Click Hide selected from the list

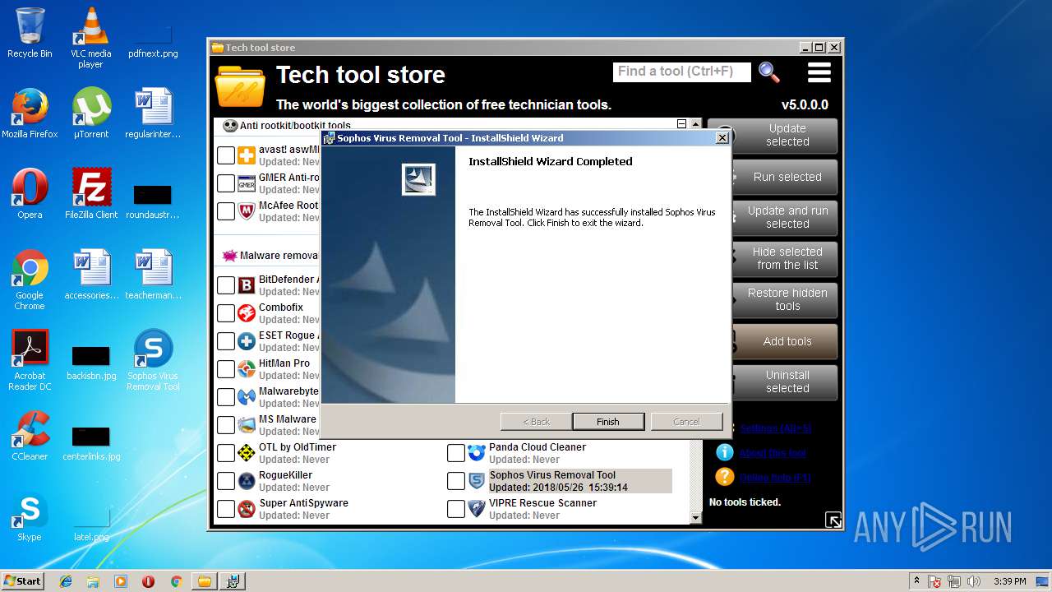coord(787,259)
